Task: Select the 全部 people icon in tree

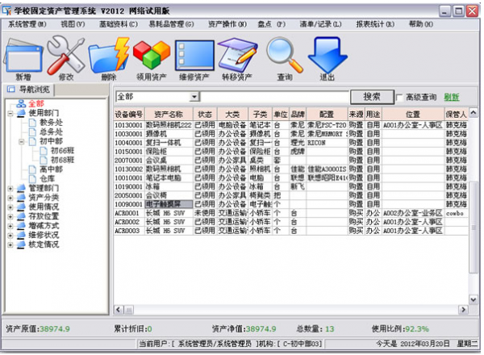Action: tap(21, 103)
